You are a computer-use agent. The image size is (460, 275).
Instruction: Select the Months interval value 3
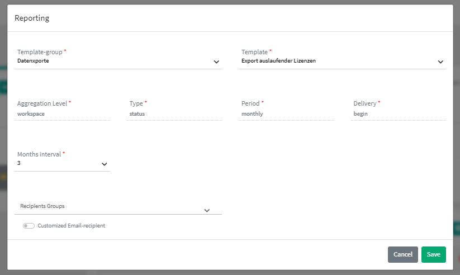[56, 163]
